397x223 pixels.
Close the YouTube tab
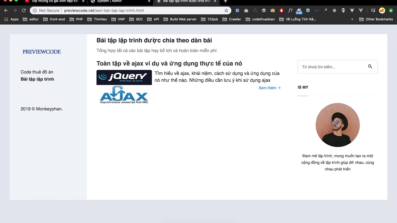pyautogui.click(x=83, y=2)
